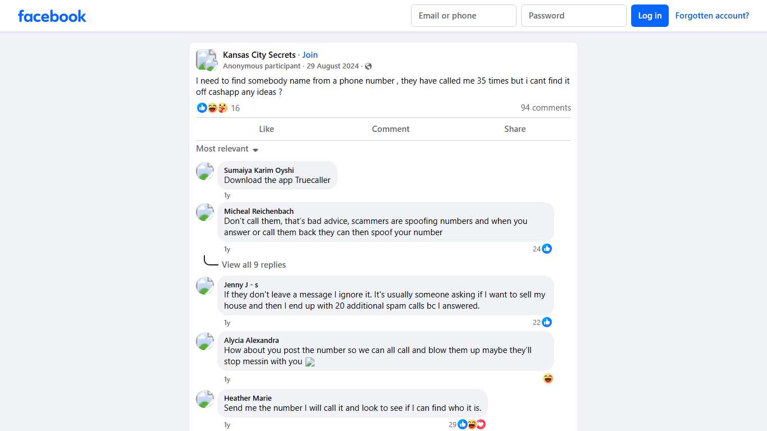Open the Forgotten account link
This screenshot has width=767, height=431.
click(712, 16)
